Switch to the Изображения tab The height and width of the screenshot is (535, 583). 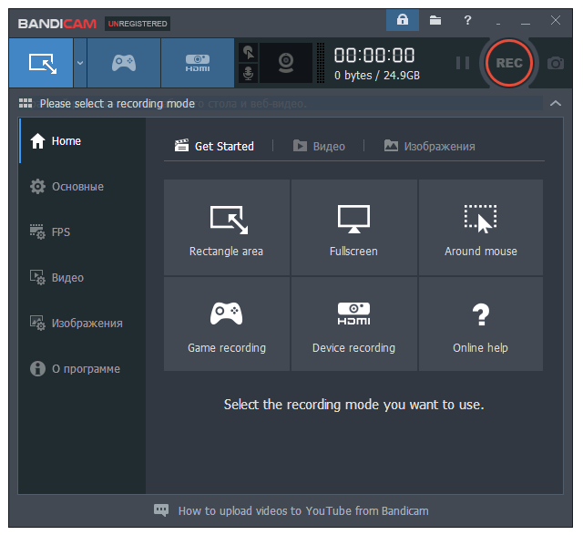point(429,146)
